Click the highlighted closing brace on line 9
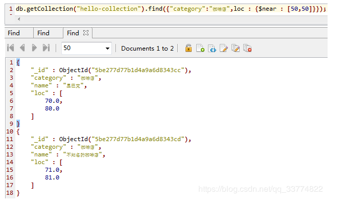Image resolution: width=347 pixels, height=204 pixels. [18, 124]
